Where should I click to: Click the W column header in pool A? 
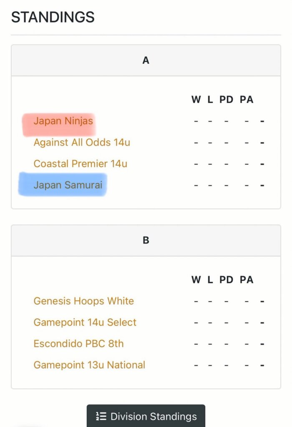tap(196, 100)
